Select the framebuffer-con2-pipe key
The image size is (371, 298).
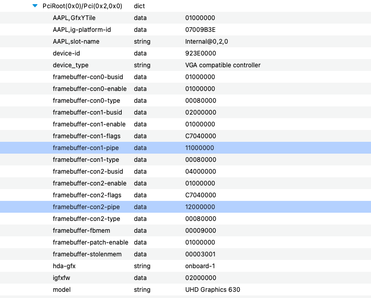point(86,207)
